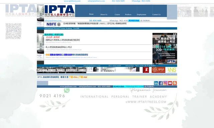214x128 pixels.
Task: Open the Blogger social icon
Action: 175,83
